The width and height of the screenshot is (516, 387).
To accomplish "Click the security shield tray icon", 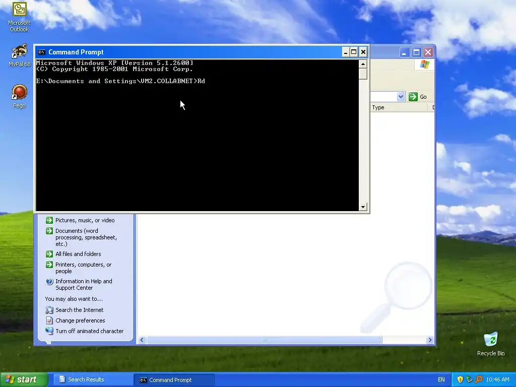I will (x=460, y=379).
